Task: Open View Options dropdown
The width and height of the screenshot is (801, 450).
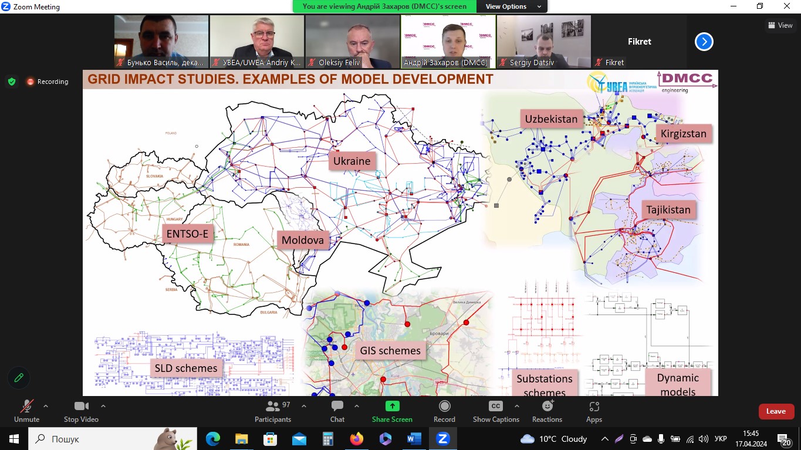Action: (512, 6)
